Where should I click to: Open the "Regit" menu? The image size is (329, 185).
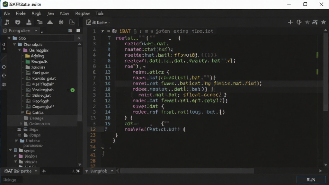(36, 13)
